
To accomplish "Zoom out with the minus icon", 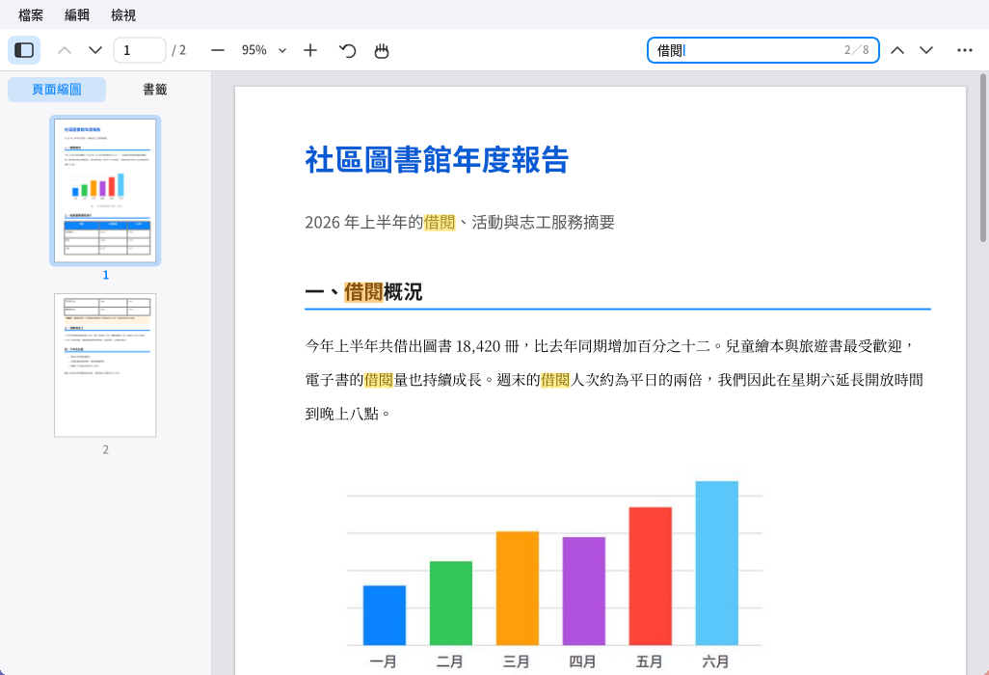I will [218, 50].
